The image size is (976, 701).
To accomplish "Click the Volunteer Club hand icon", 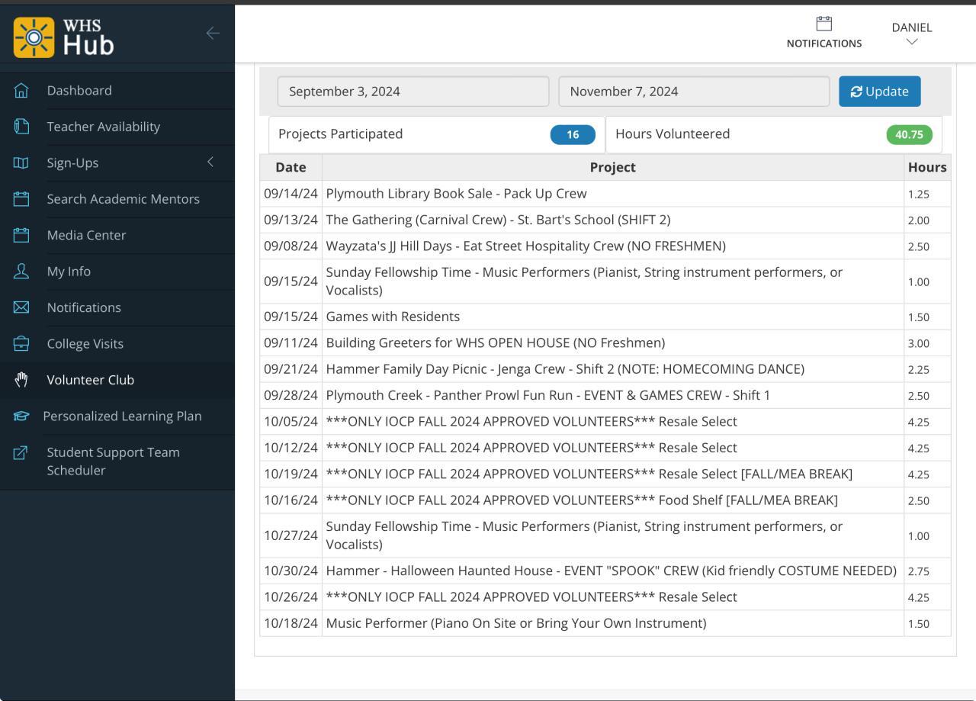I will 21,380.
